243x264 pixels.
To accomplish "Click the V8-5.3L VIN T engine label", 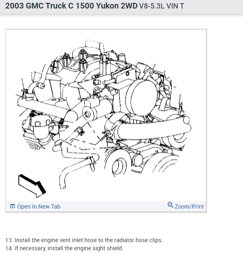I will click(161, 6).
